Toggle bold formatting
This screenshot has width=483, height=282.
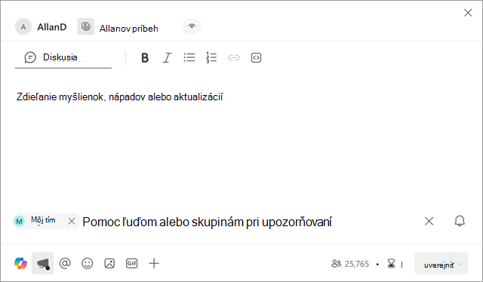pyautogui.click(x=145, y=57)
